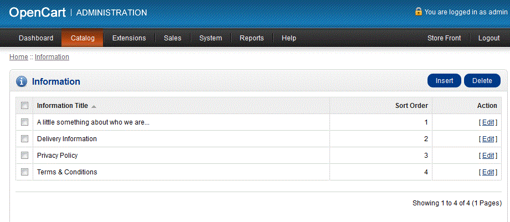Select the Privacy Policy row checkbox
The image size is (510, 222).
click(x=24, y=156)
